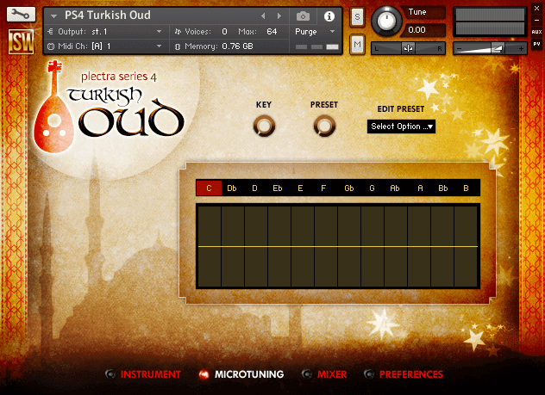Select root note D

point(254,188)
